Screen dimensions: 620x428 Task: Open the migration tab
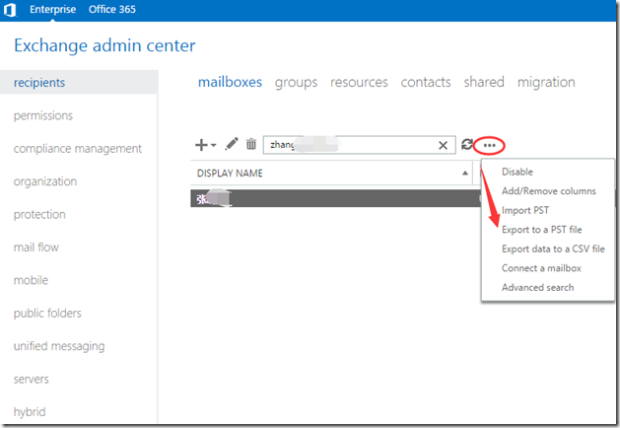(x=546, y=82)
